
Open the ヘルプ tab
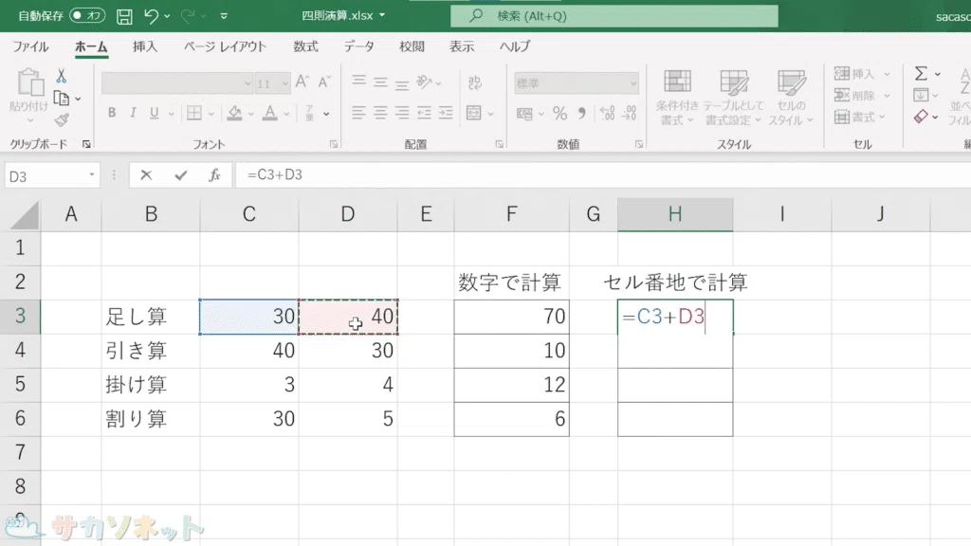[x=515, y=47]
